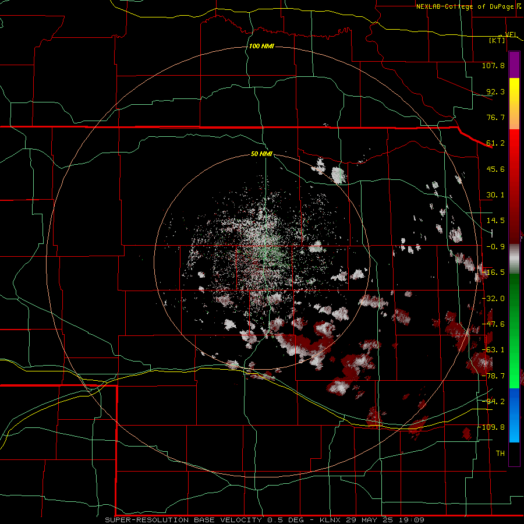Click the 107.8 velocity scale value
524x524 pixels.
tap(493, 65)
